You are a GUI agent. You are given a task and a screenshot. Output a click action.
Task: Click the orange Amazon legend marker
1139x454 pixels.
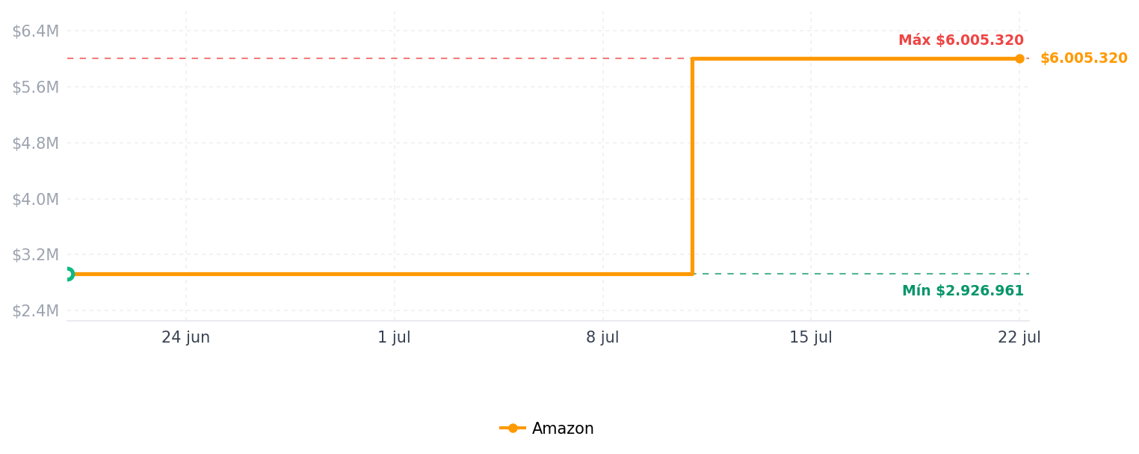click(x=513, y=429)
